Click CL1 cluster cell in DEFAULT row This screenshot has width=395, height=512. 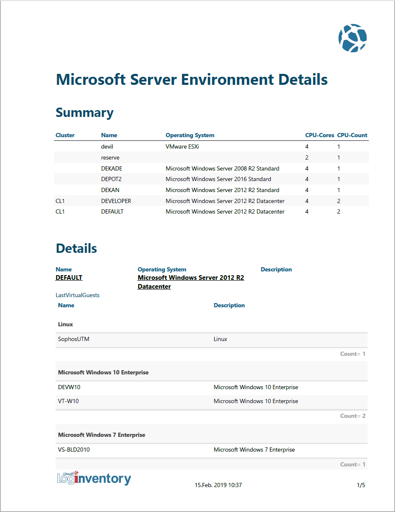(x=60, y=211)
